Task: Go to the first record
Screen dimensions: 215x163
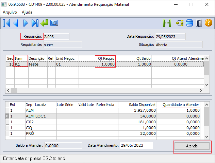Action: coord(6,23)
